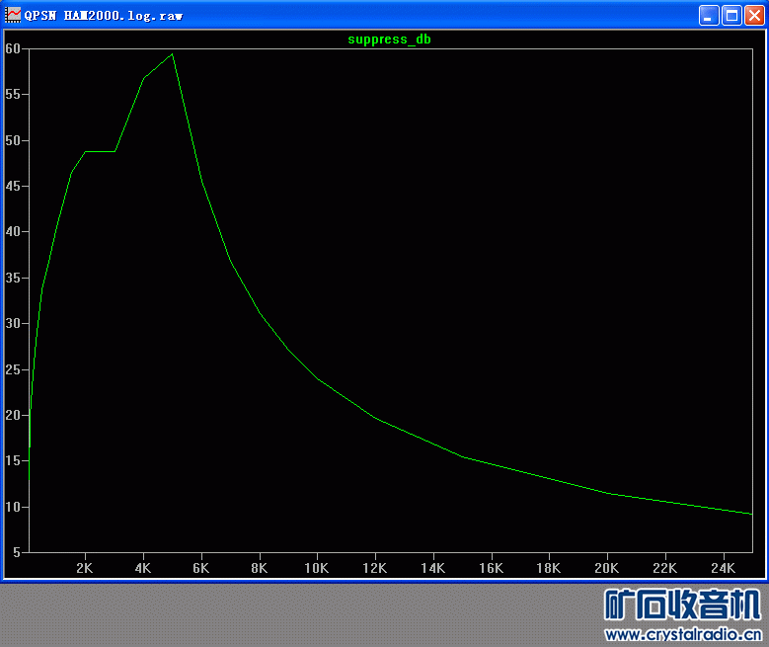Click the curve's right end near 24K
769x647 pixels.
pyautogui.click(x=750, y=514)
